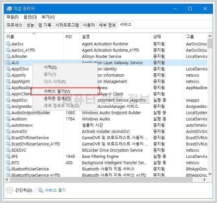
Task: Open the 옵션(O) menu
Action: tap(30, 17)
